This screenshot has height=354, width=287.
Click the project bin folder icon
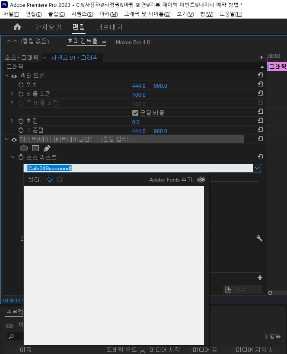[9, 325]
